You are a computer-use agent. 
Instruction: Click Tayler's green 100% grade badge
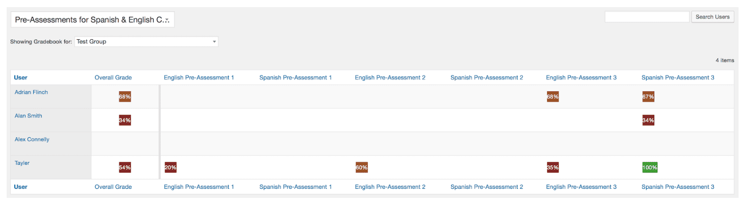pos(650,167)
